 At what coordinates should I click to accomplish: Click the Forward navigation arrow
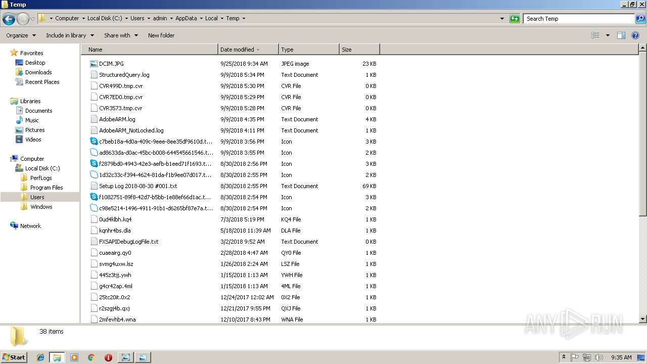[x=23, y=19]
